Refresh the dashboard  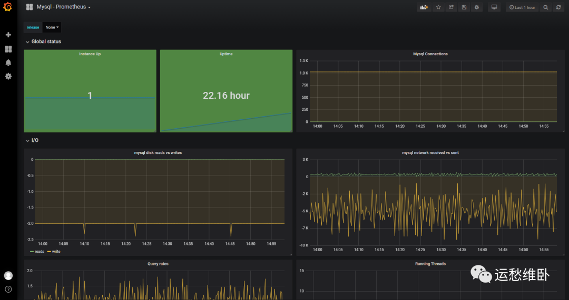click(558, 7)
